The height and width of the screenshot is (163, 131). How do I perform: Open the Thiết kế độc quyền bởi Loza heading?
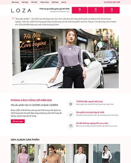click(89, 101)
